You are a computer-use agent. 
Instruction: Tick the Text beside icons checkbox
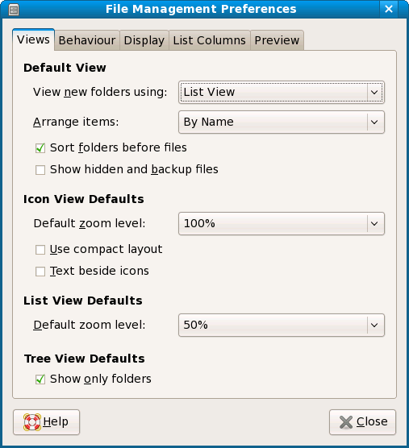coord(40,272)
